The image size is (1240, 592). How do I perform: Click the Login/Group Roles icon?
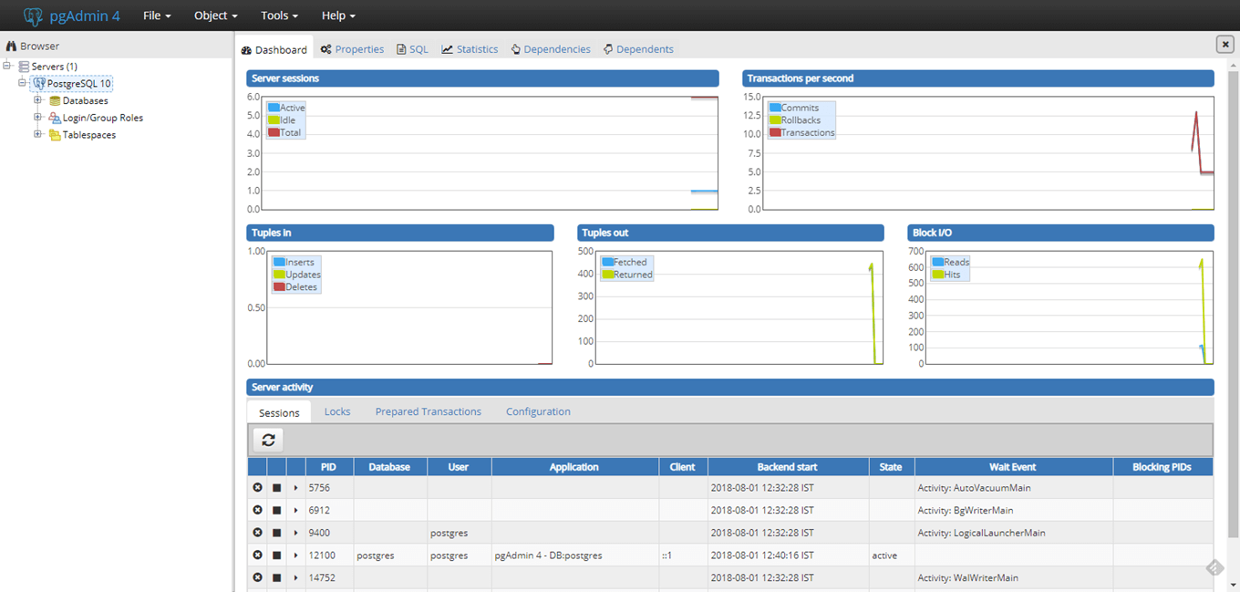click(x=55, y=118)
